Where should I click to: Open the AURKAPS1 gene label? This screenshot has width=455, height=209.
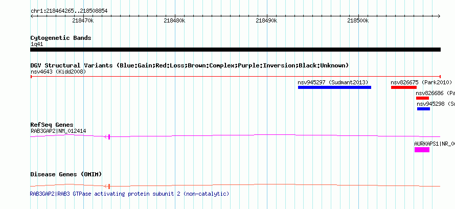(x=435, y=144)
